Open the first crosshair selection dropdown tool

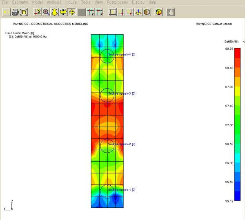point(90,12)
